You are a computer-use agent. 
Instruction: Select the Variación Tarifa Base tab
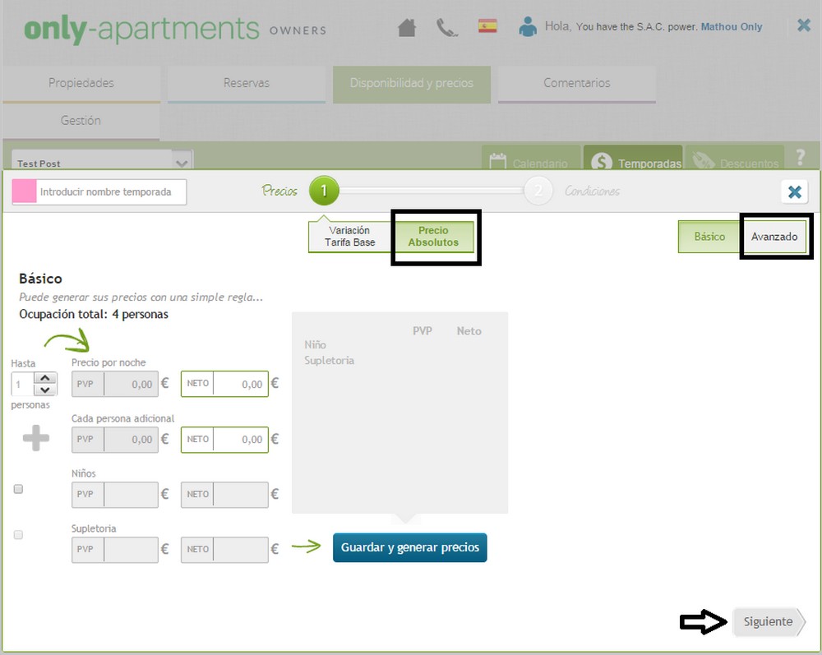pos(349,237)
